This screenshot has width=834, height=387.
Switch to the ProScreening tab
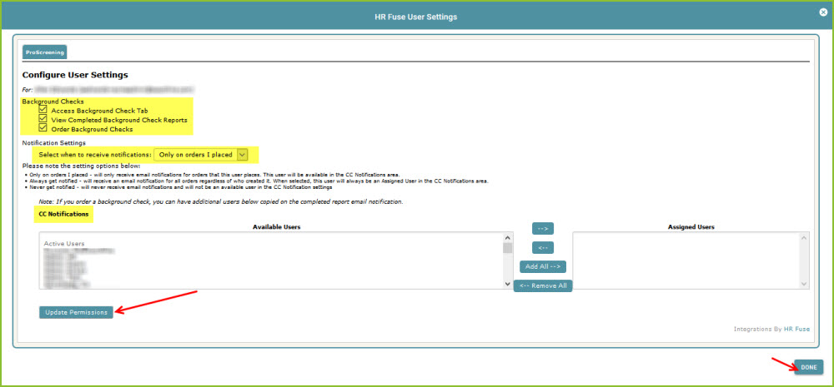coord(45,52)
